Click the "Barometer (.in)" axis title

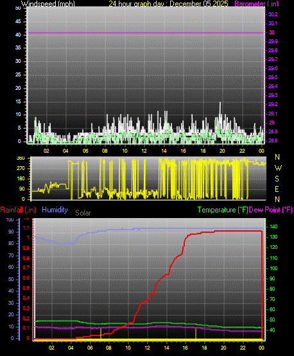pos(257,4)
